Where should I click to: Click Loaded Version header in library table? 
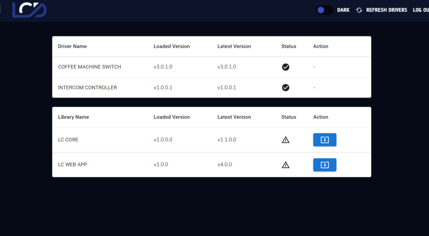pyautogui.click(x=171, y=117)
